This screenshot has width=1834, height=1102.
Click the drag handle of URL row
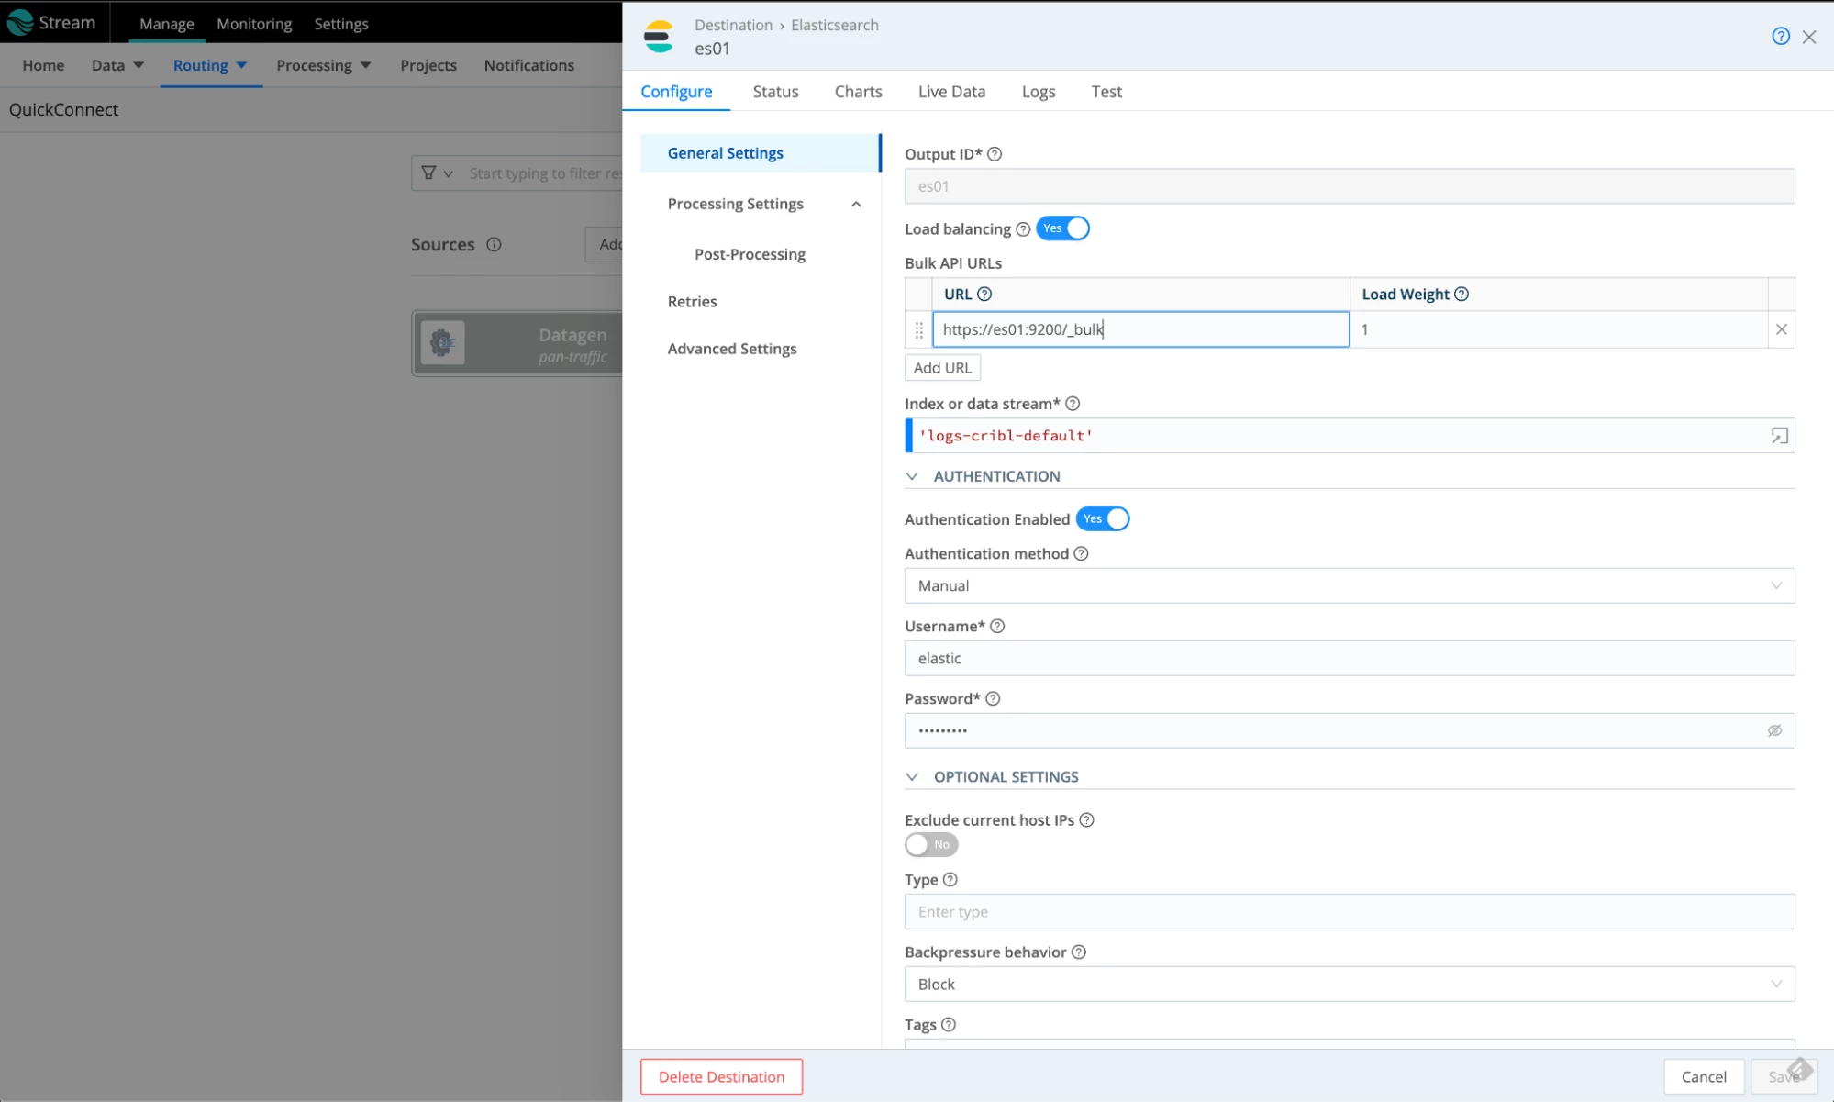tap(918, 329)
